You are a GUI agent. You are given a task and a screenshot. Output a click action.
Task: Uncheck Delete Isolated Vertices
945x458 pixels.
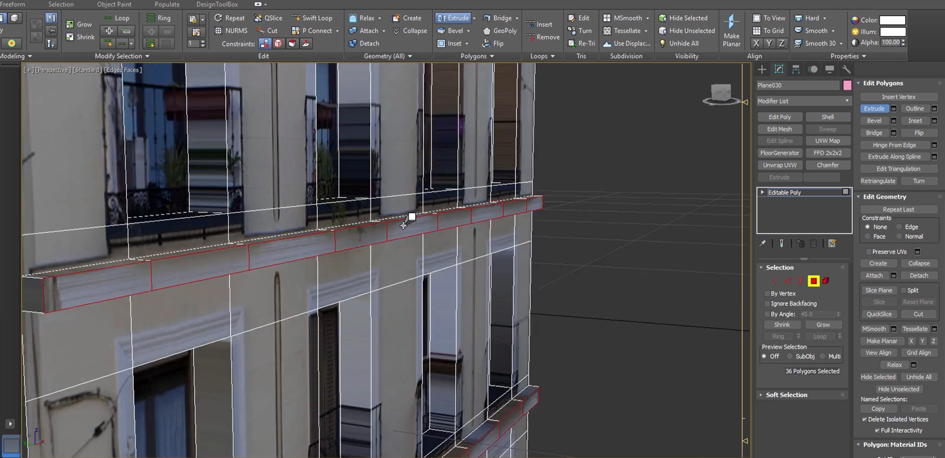coord(864,419)
